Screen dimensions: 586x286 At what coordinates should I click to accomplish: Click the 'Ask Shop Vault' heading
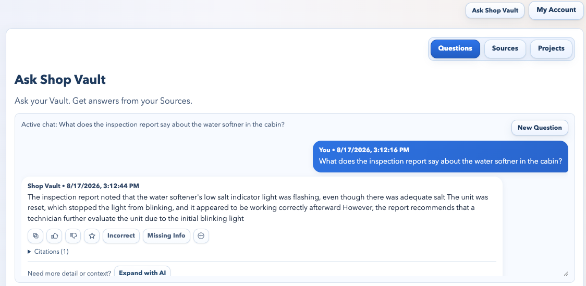point(60,80)
